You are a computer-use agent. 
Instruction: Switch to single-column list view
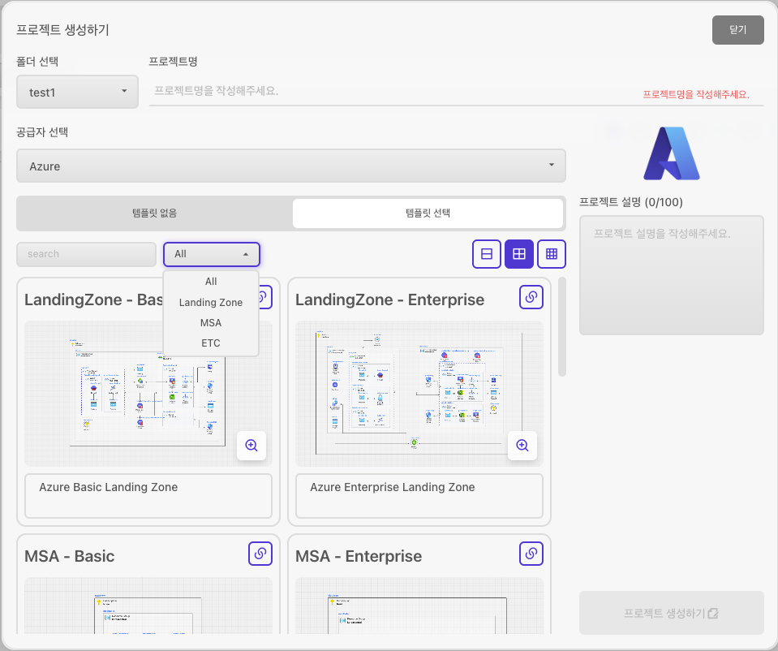[x=487, y=254]
